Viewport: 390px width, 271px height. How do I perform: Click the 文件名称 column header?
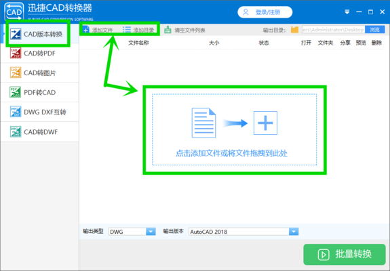click(x=138, y=43)
